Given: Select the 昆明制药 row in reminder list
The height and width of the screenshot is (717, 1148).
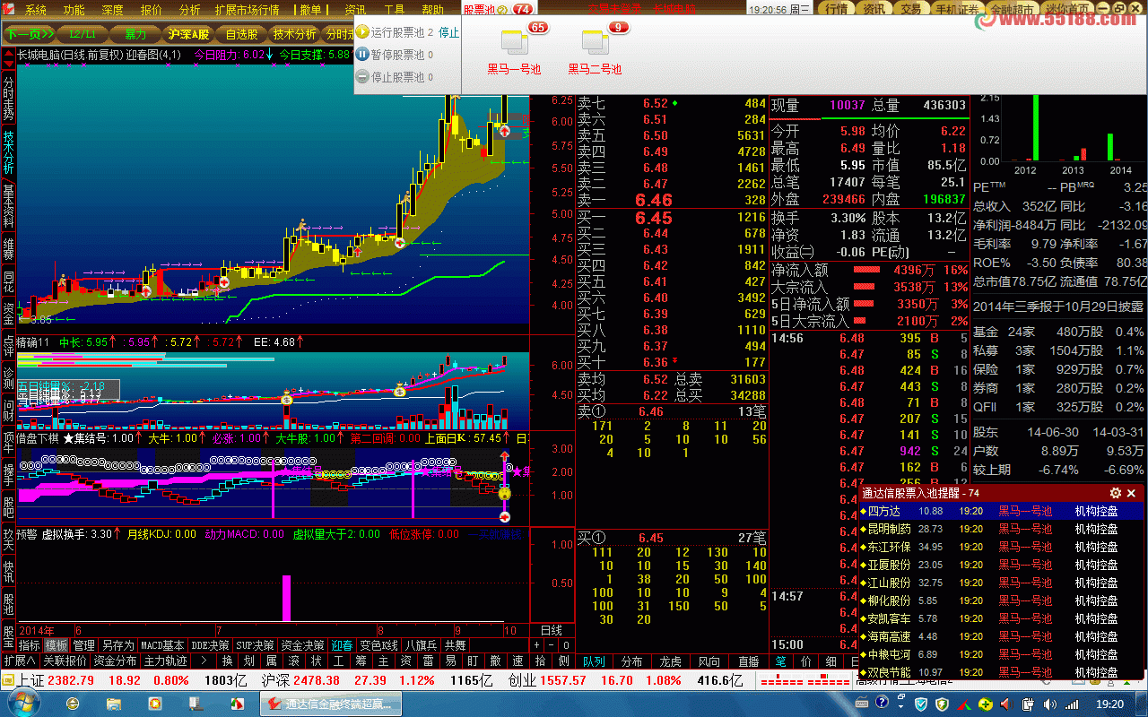Looking at the screenshot, I should (x=1002, y=529).
